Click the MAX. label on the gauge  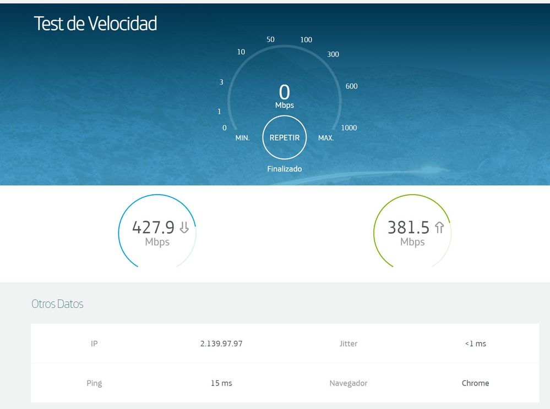[x=326, y=138]
